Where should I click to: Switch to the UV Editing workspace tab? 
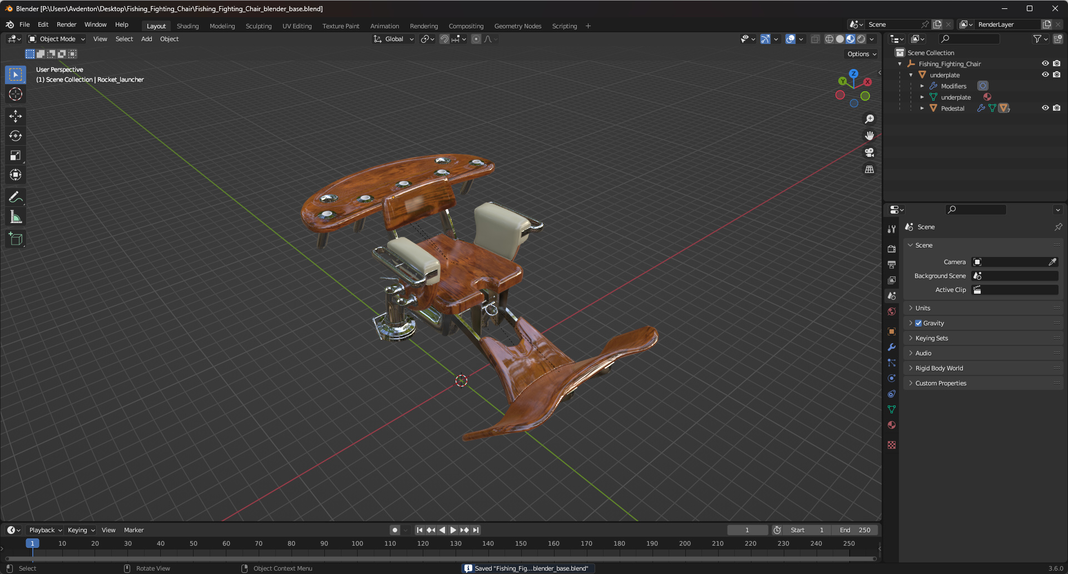click(x=297, y=26)
